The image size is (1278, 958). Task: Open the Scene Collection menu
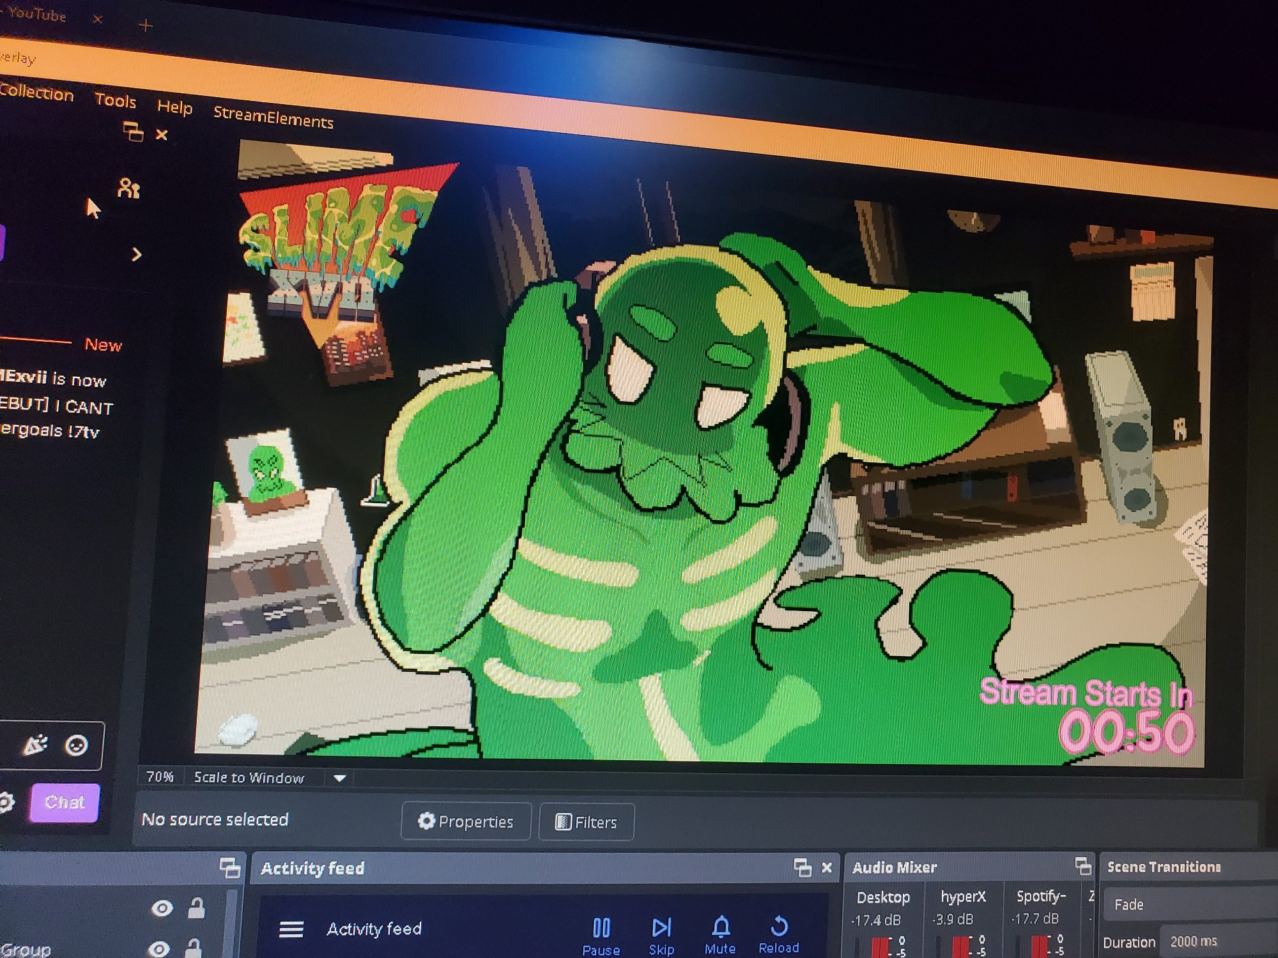click(36, 93)
